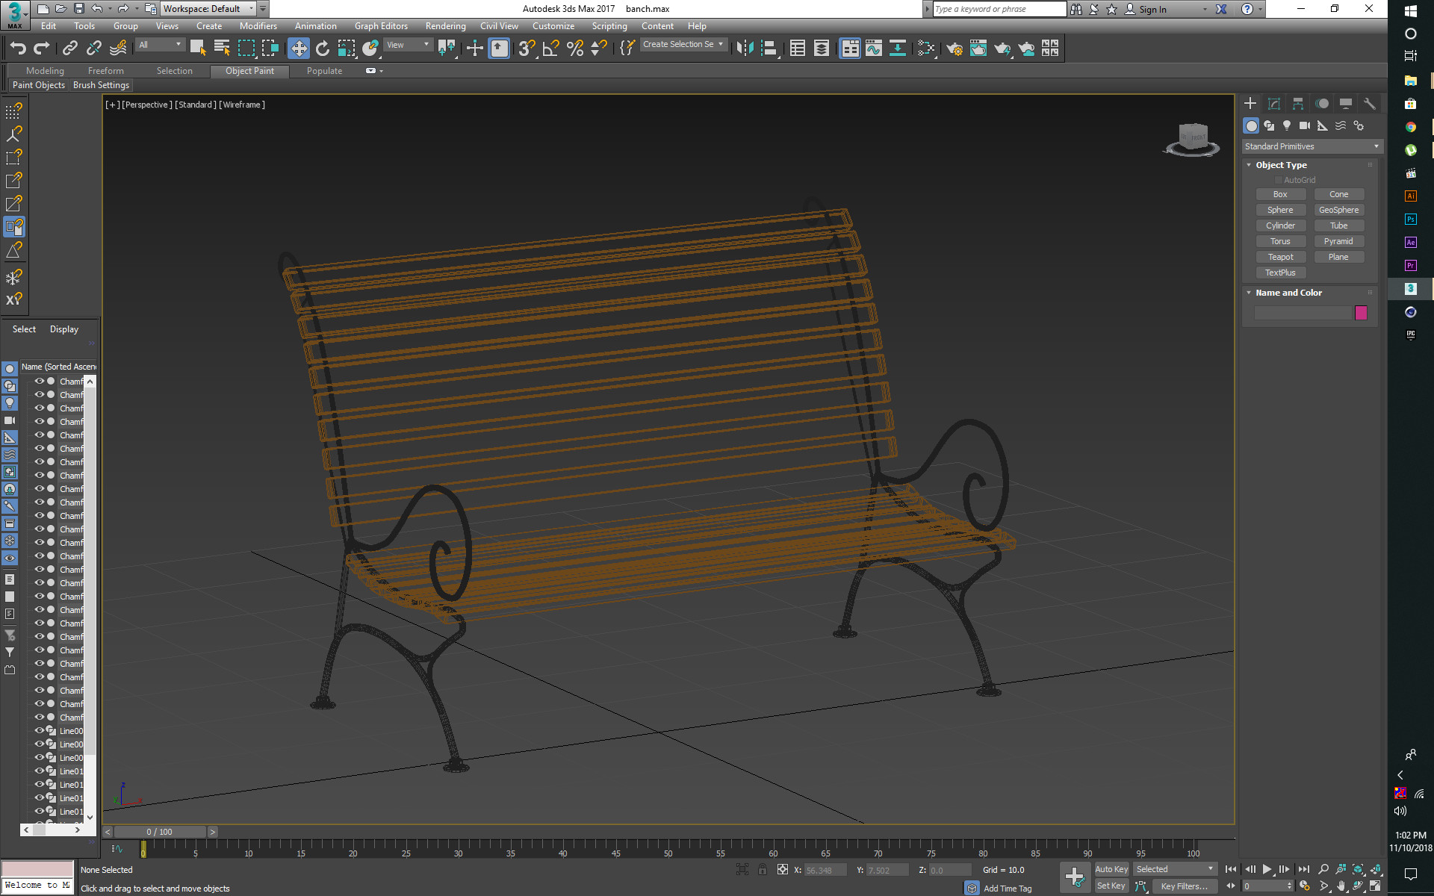Switch to the Populate ribbon tab

click(x=324, y=71)
